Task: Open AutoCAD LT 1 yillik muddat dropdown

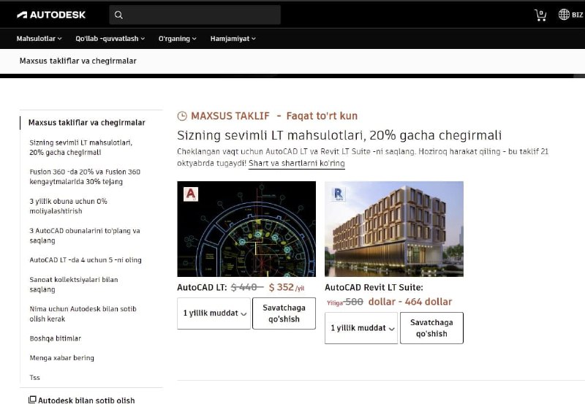Action: click(214, 313)
